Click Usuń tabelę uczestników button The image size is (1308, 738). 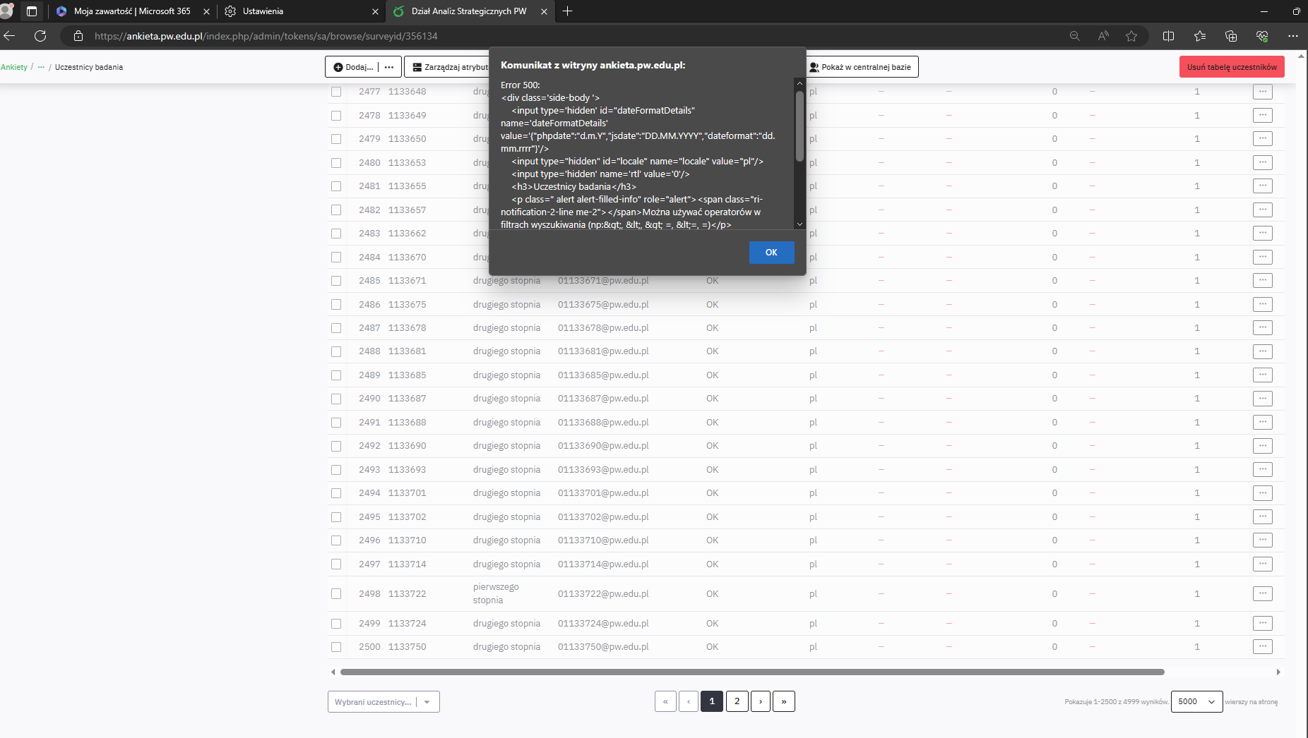click(x=1231, y=67)
